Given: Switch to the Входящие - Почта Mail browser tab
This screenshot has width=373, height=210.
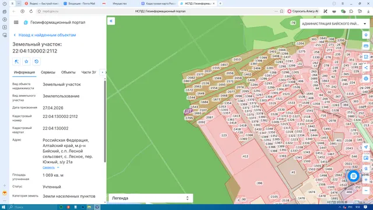Looking at the screenshot, I should click(79, 3).
